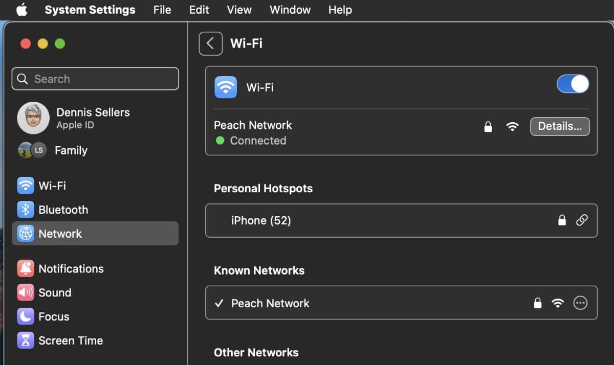
Task: Open the View menu in menu bar
Action: point(239,10)
